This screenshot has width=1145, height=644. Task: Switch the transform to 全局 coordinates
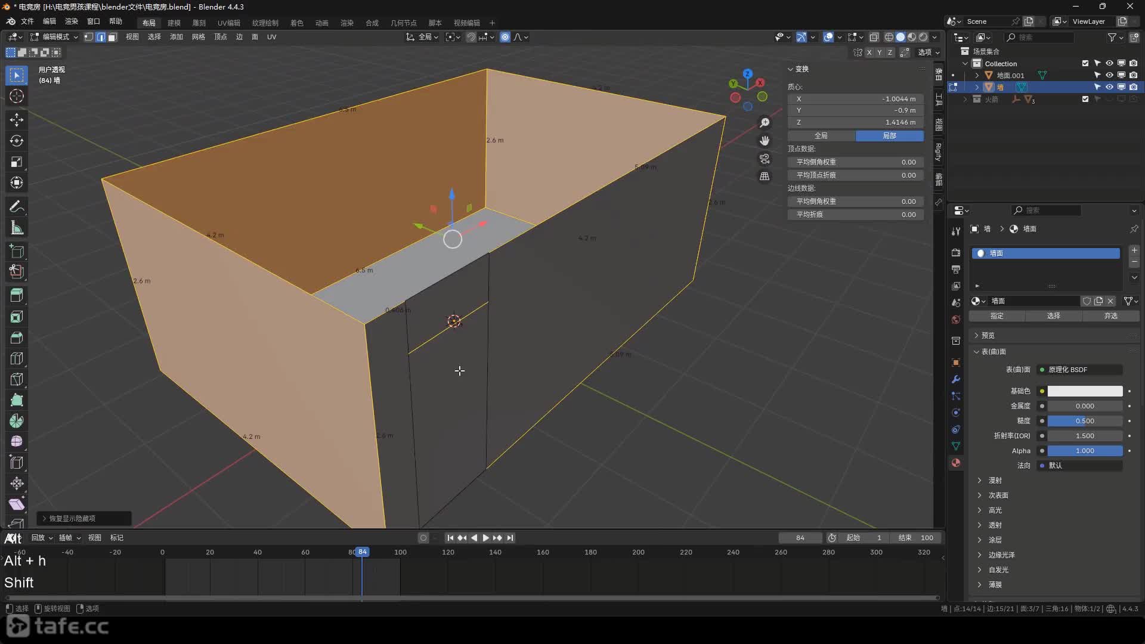click(x=821, y=136)
